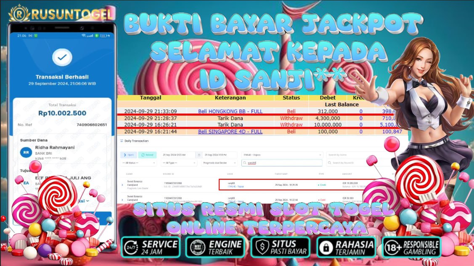Screen dimensions: 474x266
Task: Click the Rahasia Terjamin padlock badge
Action: pyautogui.click(x=347, y=247)
